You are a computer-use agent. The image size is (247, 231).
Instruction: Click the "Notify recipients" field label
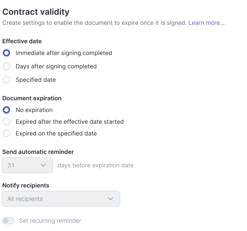(26, 186)
